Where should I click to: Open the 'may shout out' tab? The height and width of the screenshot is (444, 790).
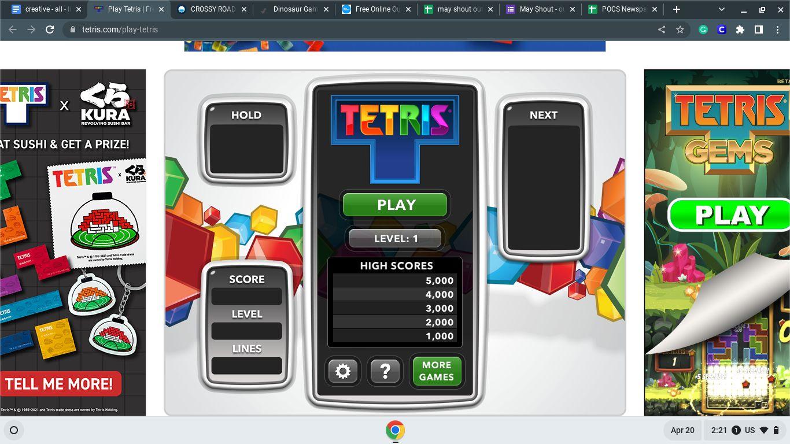pyautogui.click(x=458, y=9)
